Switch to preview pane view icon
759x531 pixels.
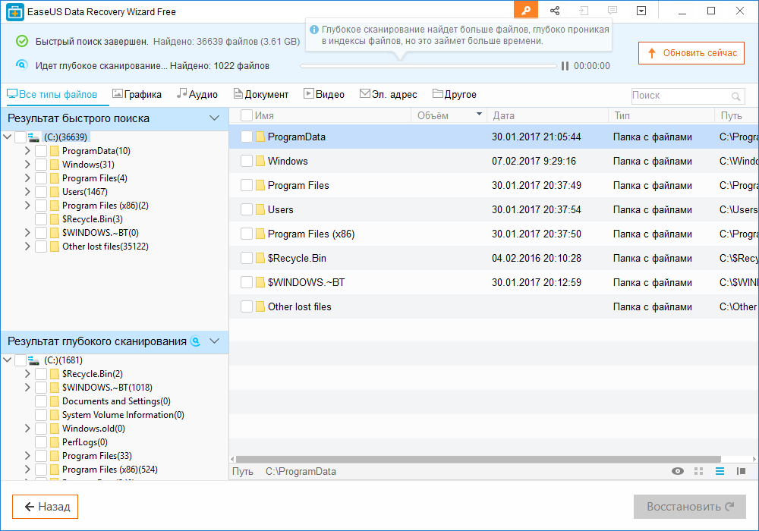tap(741, 471)
